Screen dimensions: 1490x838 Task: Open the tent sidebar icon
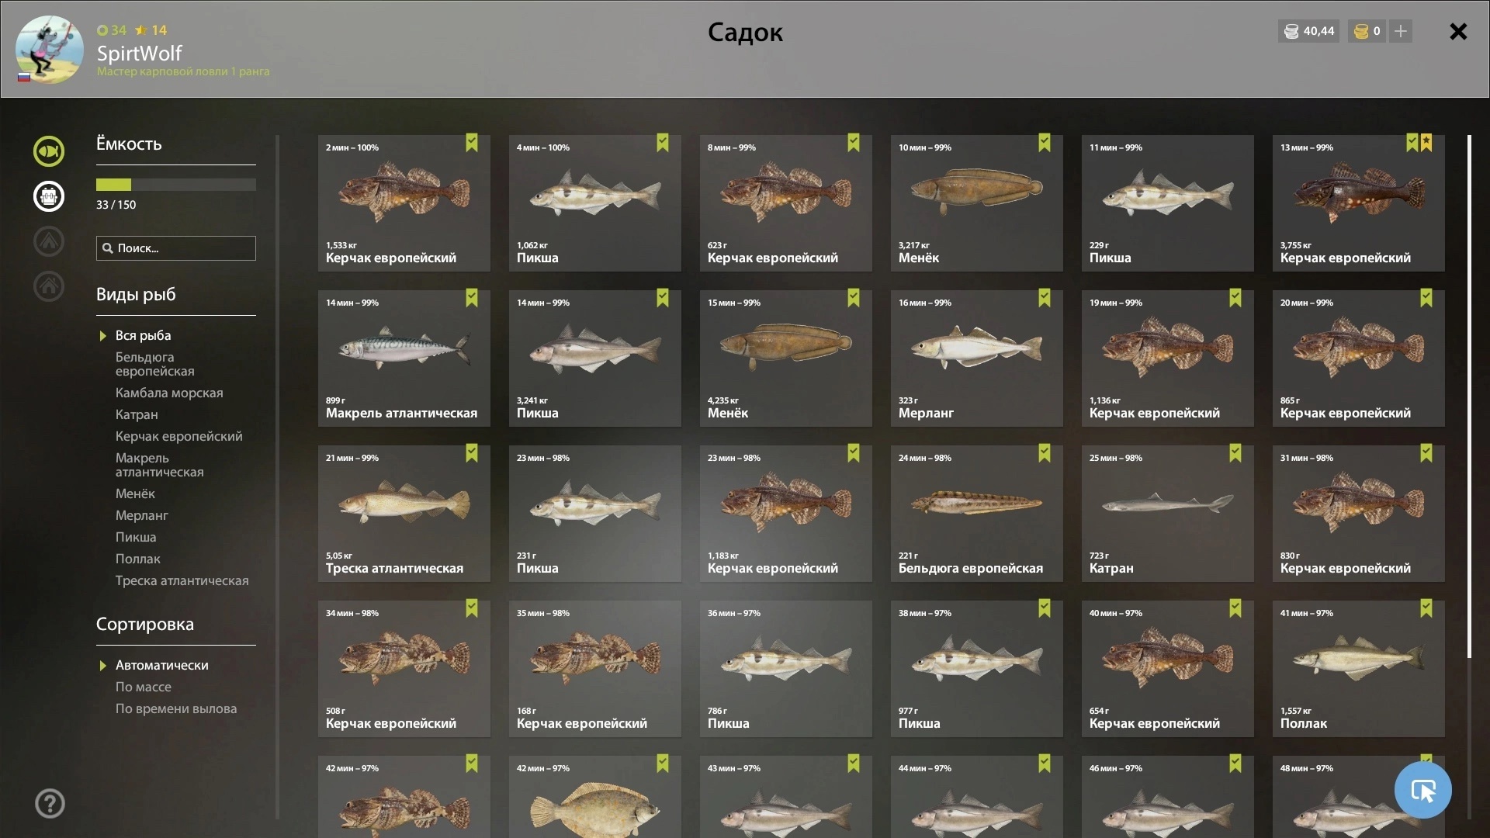point(48,241)
